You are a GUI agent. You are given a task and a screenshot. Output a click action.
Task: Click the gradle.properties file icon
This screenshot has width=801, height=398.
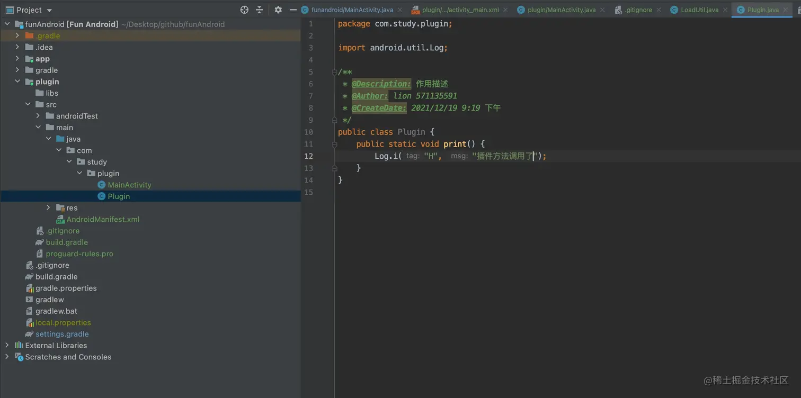[30, 288]
